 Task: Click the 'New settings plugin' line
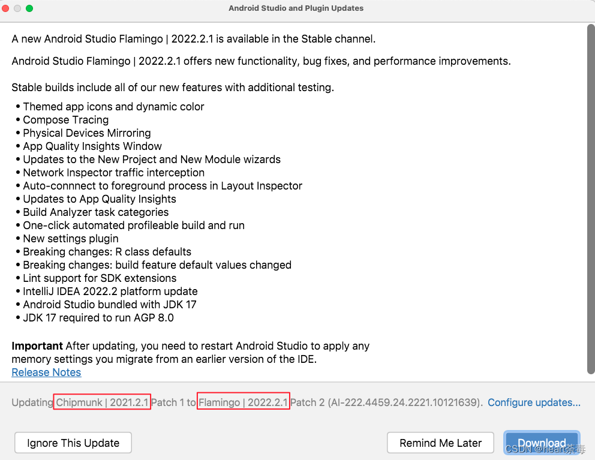tap(71, 239)
